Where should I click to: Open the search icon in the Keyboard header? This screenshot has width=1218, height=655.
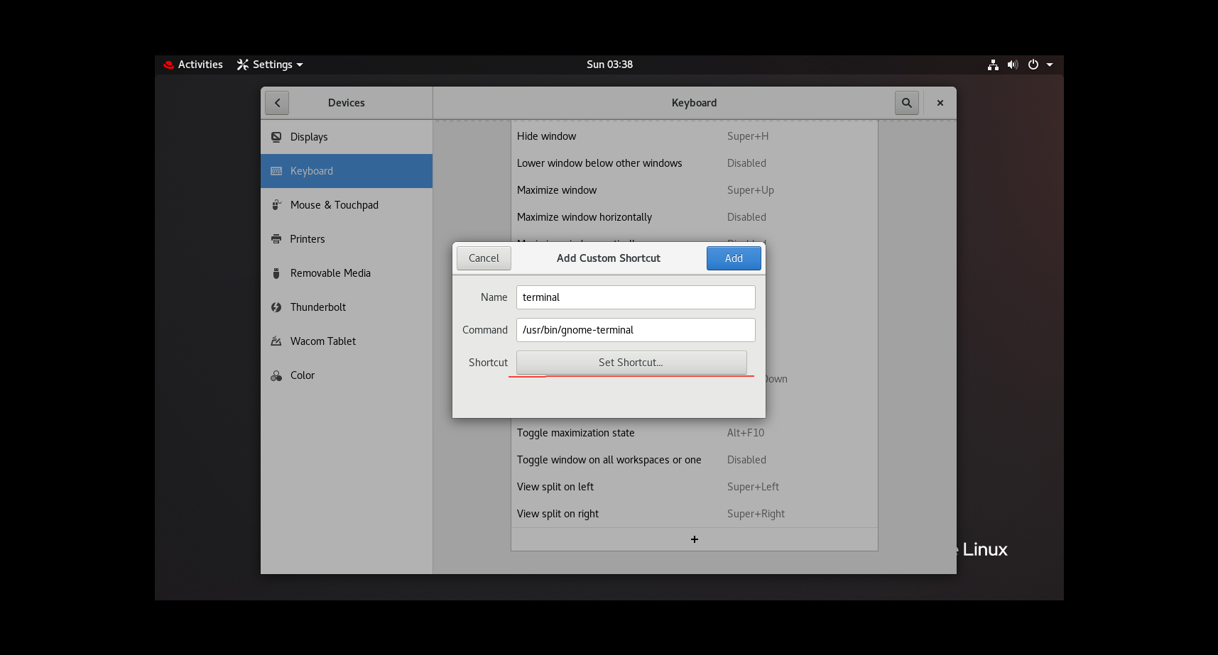[906, 102]
